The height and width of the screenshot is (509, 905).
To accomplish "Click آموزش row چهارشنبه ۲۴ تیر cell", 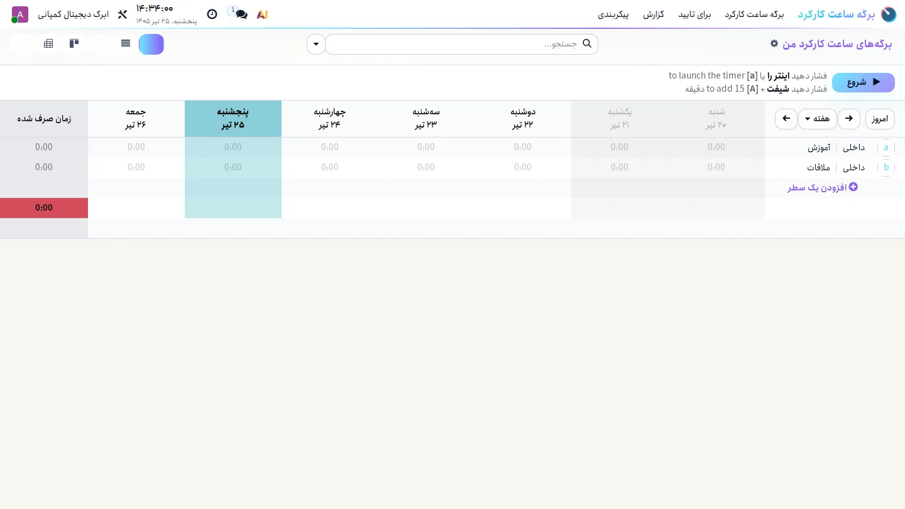I will tap(330, 148).
